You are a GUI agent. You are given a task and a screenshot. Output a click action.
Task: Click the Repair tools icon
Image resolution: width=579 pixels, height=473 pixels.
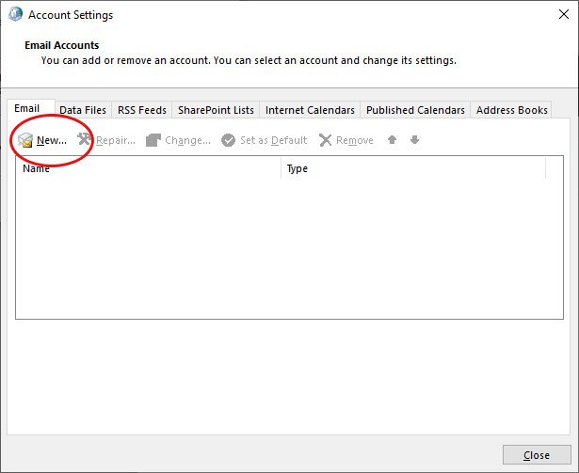(85, 140)
